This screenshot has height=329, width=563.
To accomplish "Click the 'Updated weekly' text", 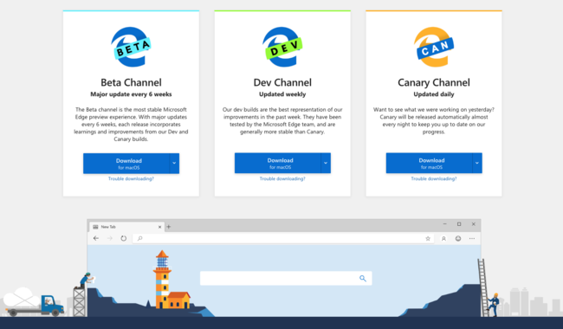I will (282, 94).
